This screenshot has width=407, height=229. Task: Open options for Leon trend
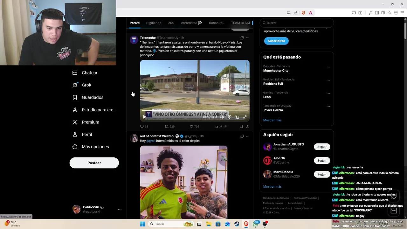click(x=328, y=94)
